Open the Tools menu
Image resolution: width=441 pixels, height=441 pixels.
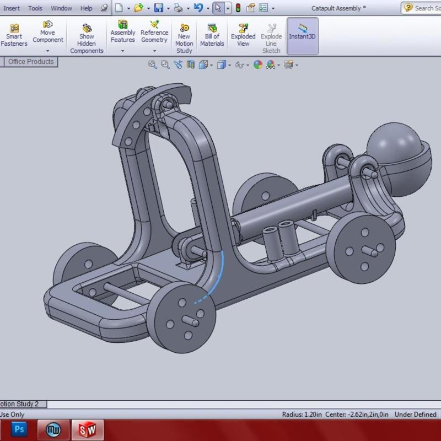point(35,8)
